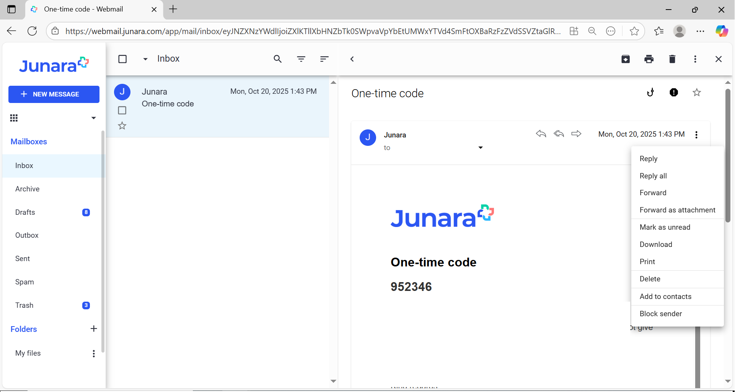Click the back chevron above the message

click(352, 59)
